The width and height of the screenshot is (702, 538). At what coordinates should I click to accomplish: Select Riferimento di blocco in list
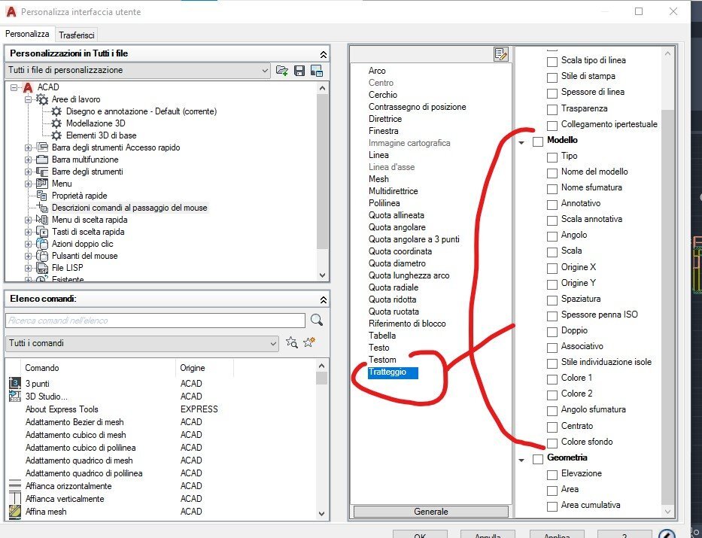pos(407,323)
